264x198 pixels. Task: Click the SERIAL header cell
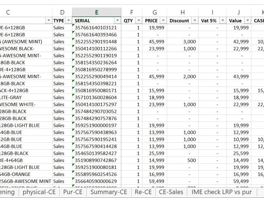[x=96, y=21]
